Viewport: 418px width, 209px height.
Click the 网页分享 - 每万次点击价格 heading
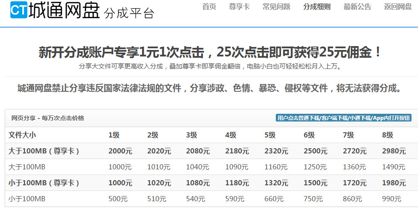(48, 118)
